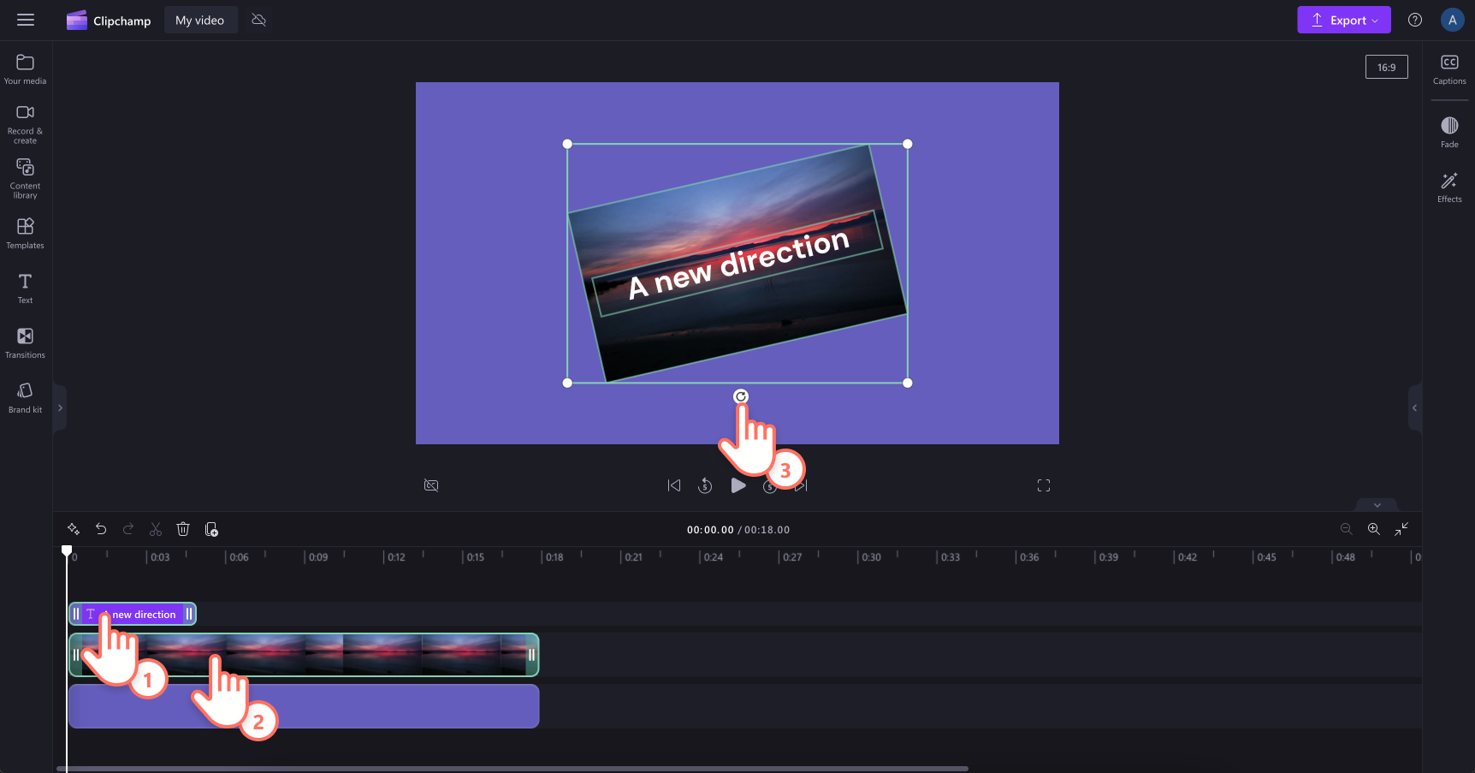1475x773 pixels.
Task: Redo the last action
Action: (x=128, y=529)
